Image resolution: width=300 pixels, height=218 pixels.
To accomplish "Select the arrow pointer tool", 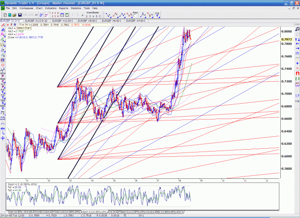I will tap(3, 133).
